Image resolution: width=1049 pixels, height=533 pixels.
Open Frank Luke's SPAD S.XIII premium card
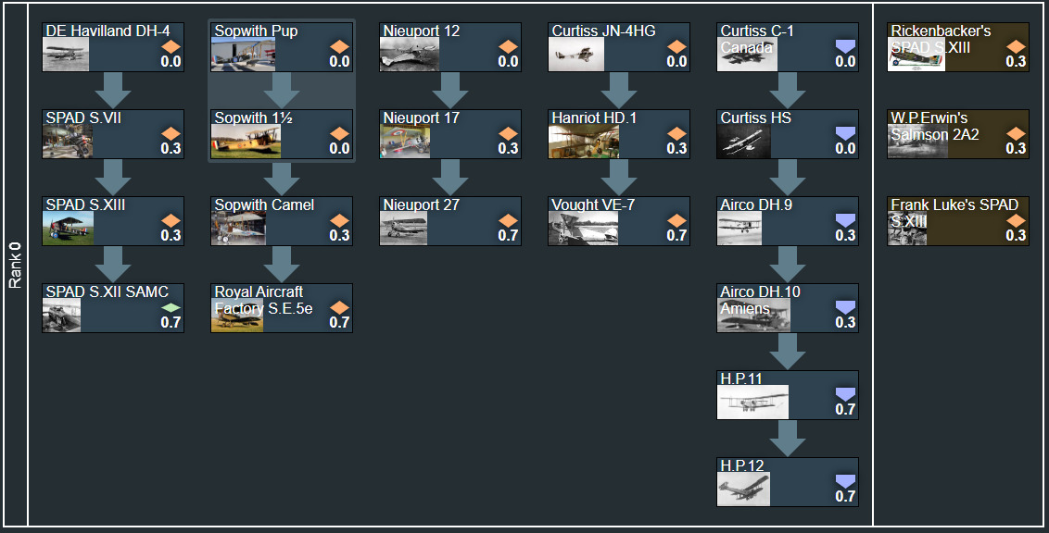click(957, 220)
